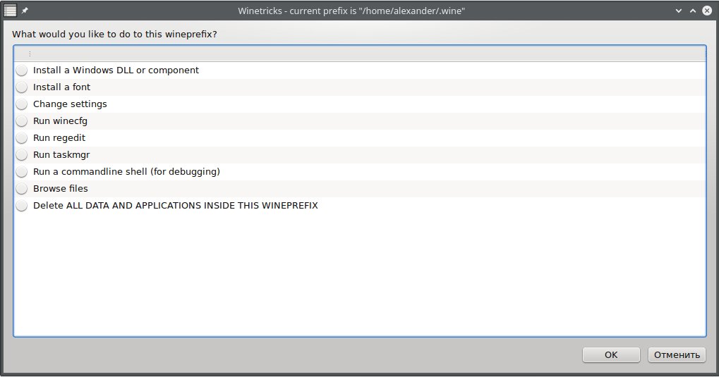
Task: Click the "Install a Windows DLL or component" text
Action: click(116, 70)
